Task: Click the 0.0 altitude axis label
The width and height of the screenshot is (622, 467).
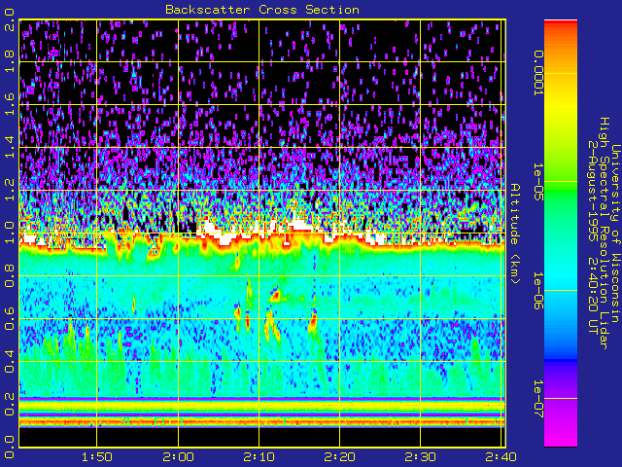Action: point(9,448)
